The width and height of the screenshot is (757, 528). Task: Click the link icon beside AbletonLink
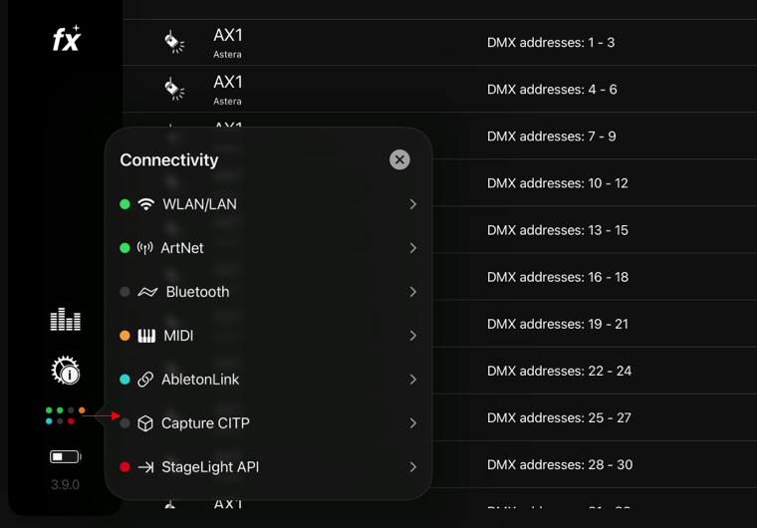coord(145,380)
